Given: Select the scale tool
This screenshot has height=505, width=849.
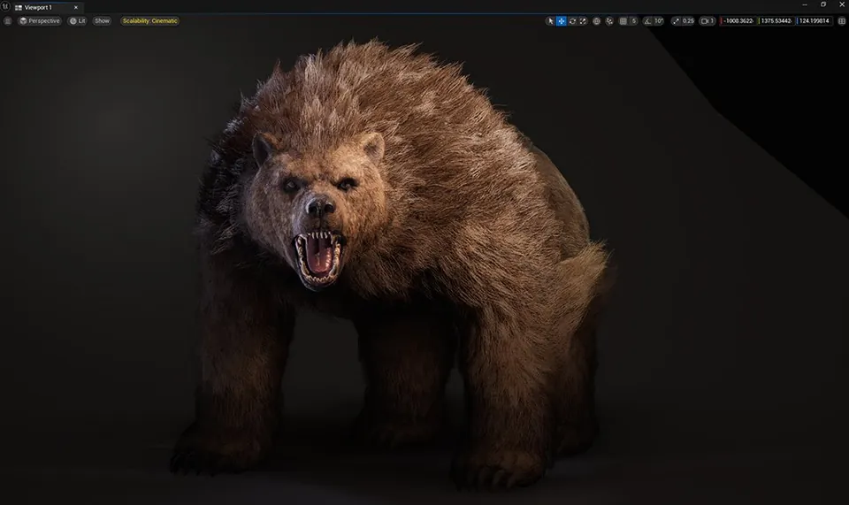Looking at the screenshot, I should [x=583, y=21].
